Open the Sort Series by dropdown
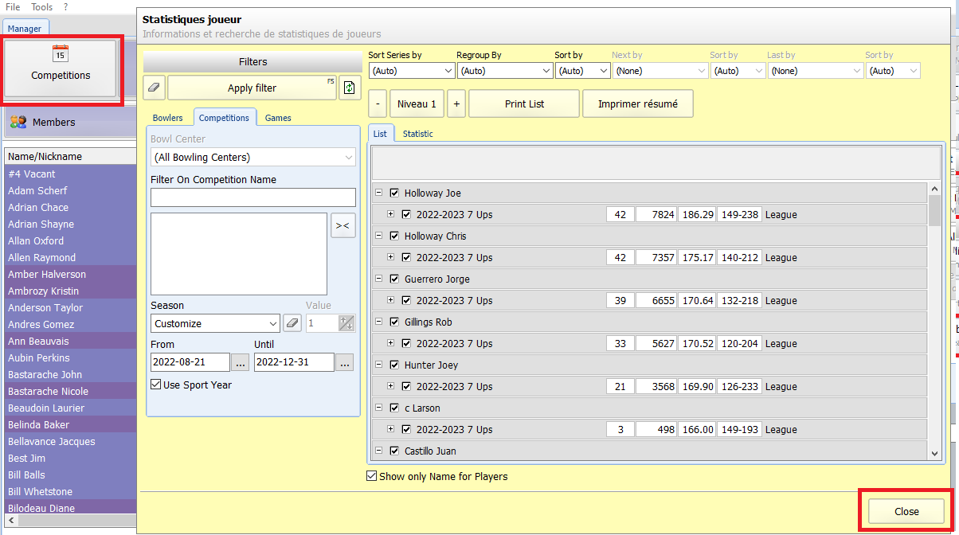 click(x=412, y=71)
